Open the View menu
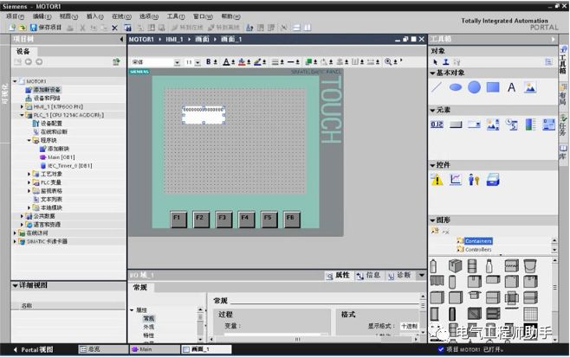 tap(68, 16)
